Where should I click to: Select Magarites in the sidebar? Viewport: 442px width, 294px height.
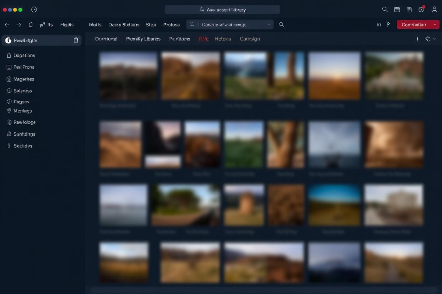pos(24,79)
